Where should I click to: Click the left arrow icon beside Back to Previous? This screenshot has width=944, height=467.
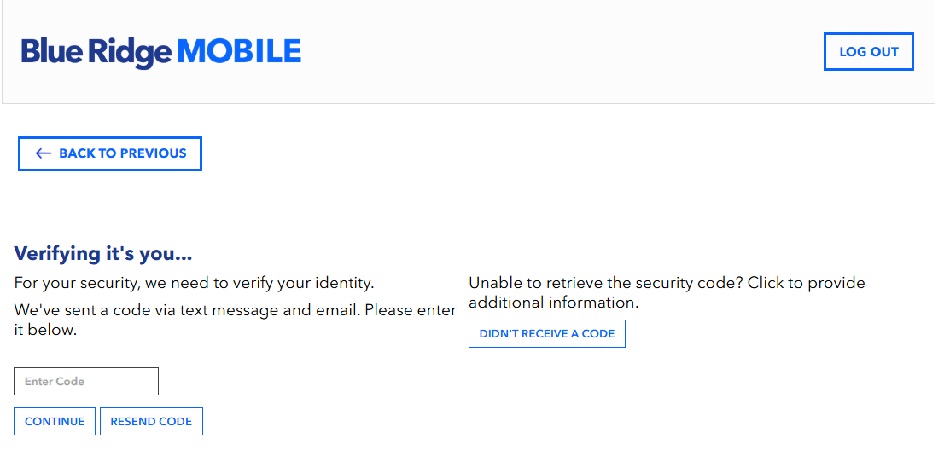click(44, 153)
